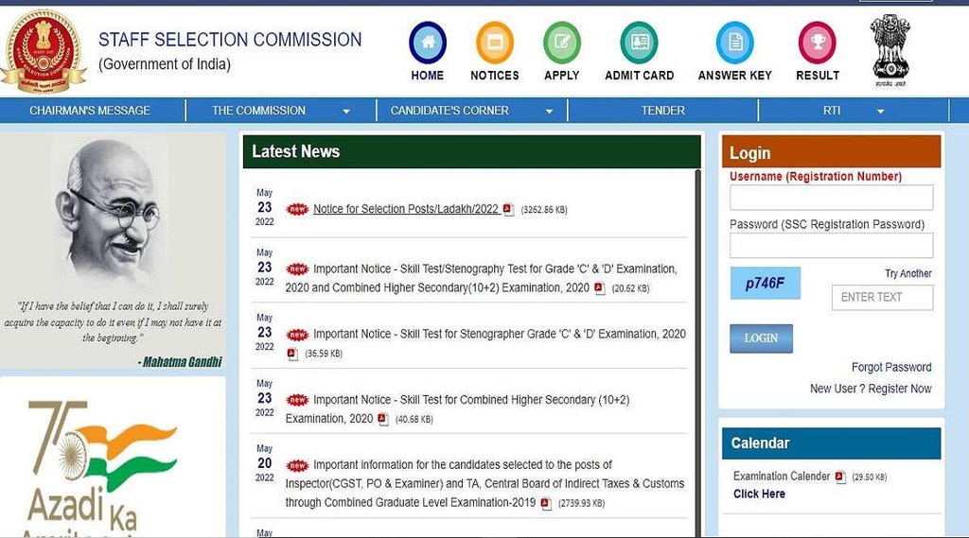Click New User Register Now link

871,389
